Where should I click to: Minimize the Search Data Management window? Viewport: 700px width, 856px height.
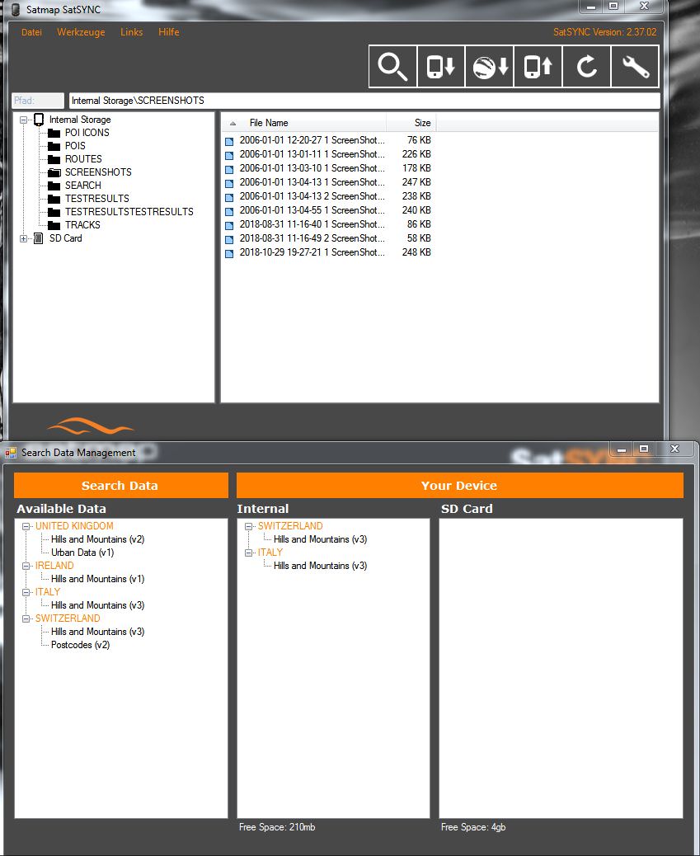point(622,449)
